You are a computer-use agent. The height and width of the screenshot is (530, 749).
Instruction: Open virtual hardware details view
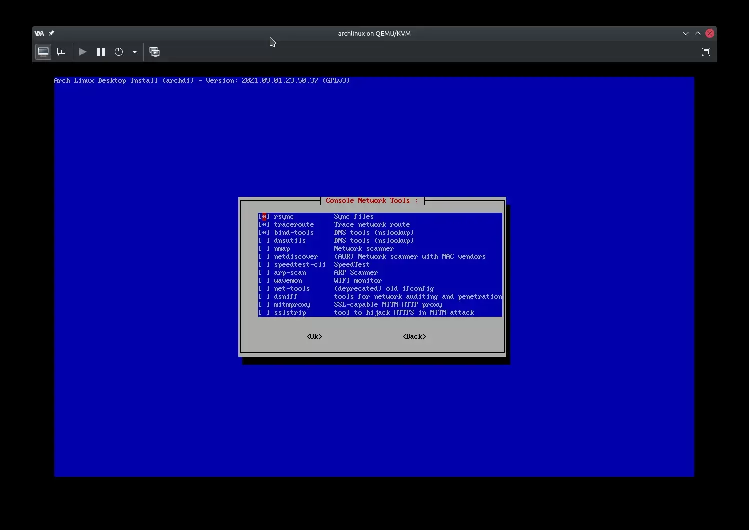point(61,52)
